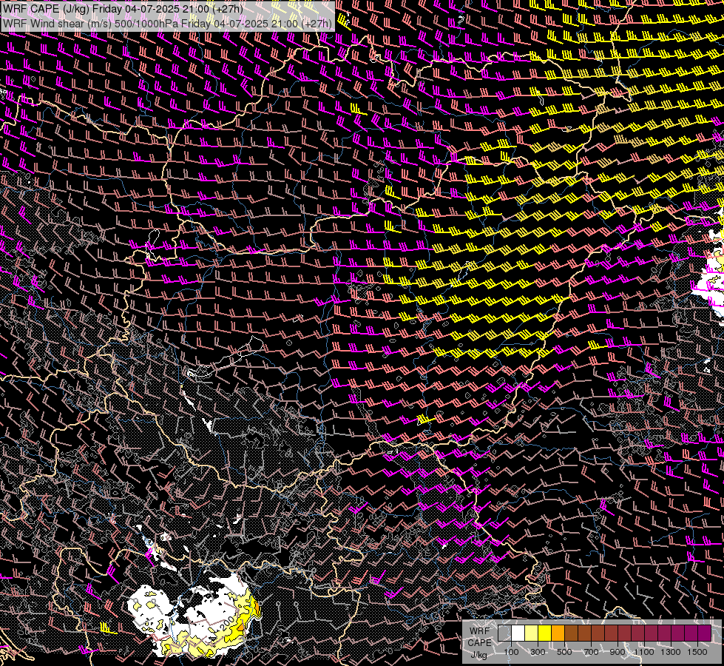724x666 pixels.
Task: Select the purple swatch above 1500
Action: [x=704, y=633]
